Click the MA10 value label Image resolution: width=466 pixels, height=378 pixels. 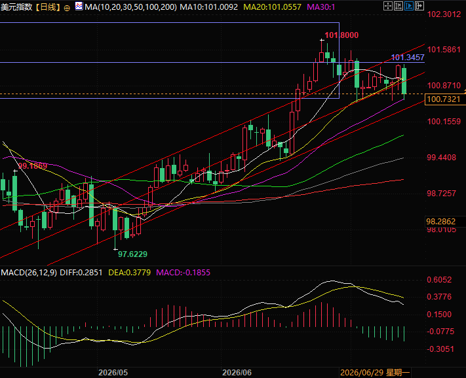pos(209,7)
